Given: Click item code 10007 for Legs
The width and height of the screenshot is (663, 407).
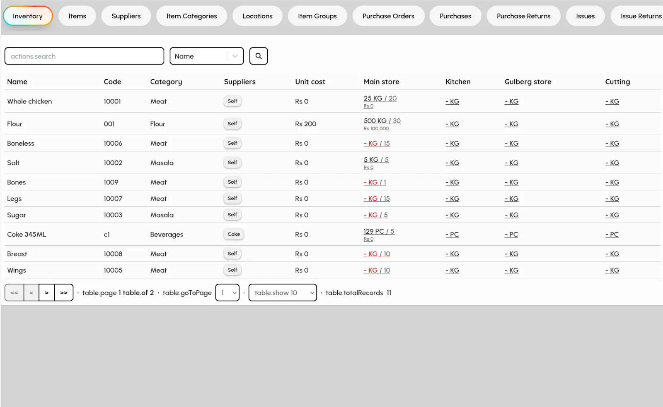Looking at the screenshot, I should (113, 199).
